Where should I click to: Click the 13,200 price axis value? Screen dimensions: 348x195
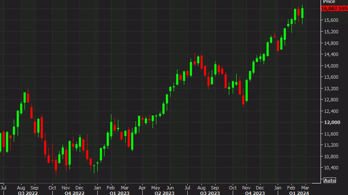(331, 88)
